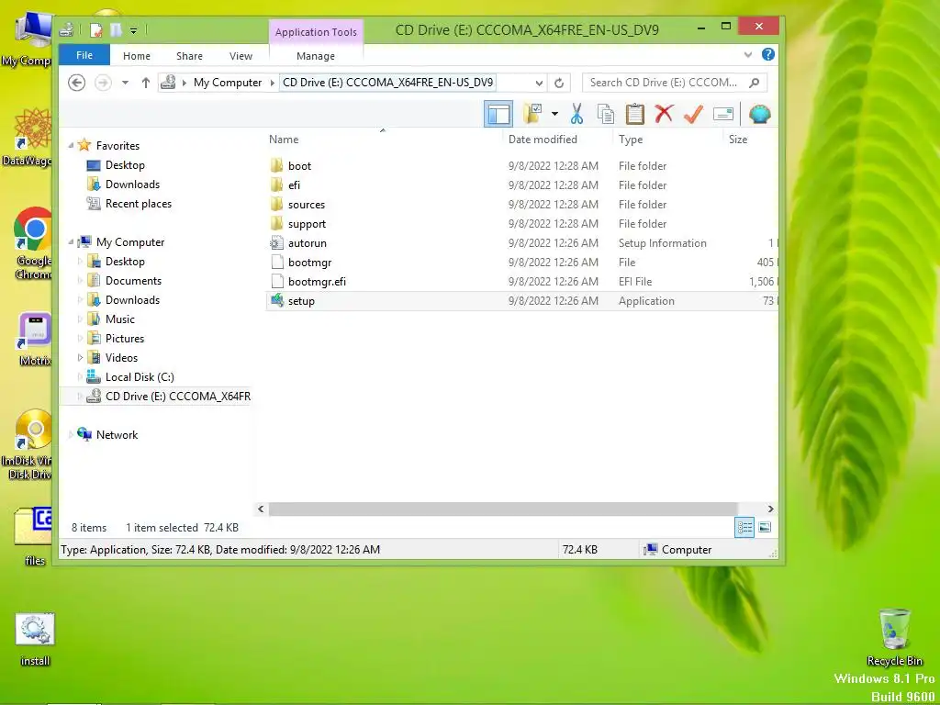Image resolution: width=940 pixels, height=705 pixels.
Task: Click the Motrix desktop shortcut
Action: pyautogui.click(x=35, y=339)
